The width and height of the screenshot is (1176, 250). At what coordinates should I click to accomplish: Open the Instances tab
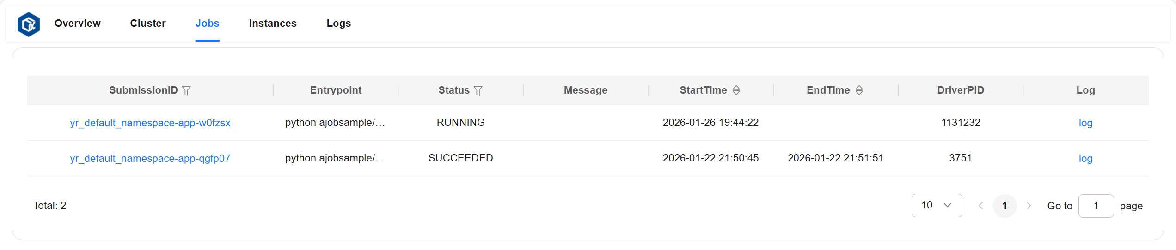(273, 24)
